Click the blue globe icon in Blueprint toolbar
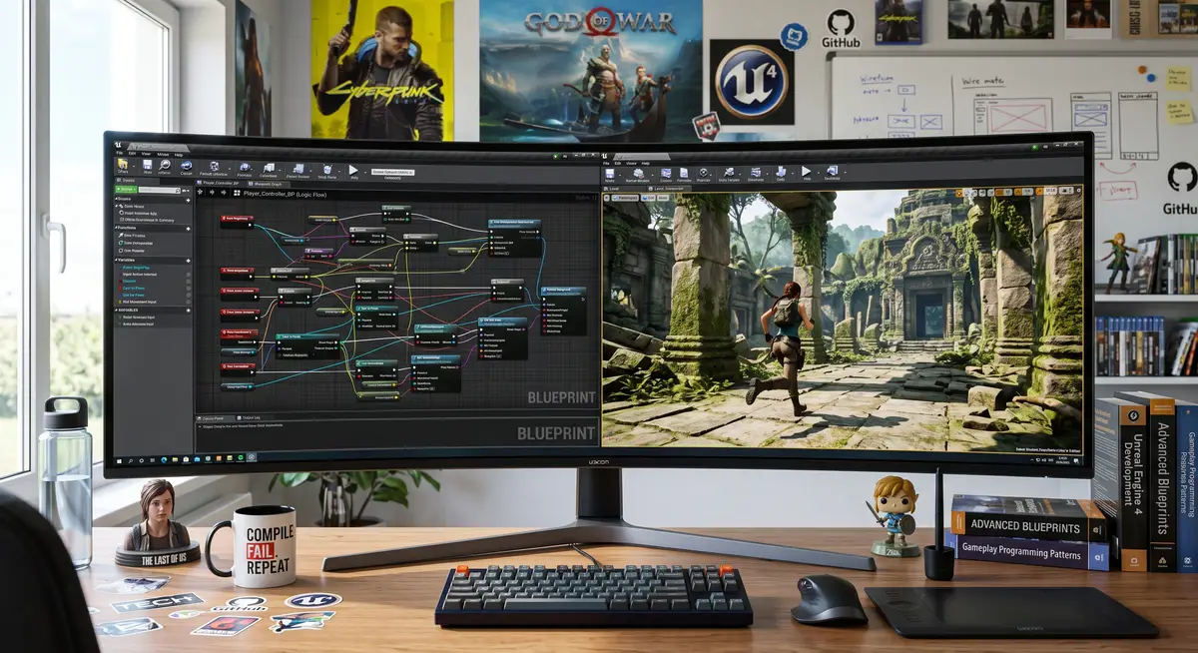The height and width of the screenshot is (653, 1198). tap(186, 166)
